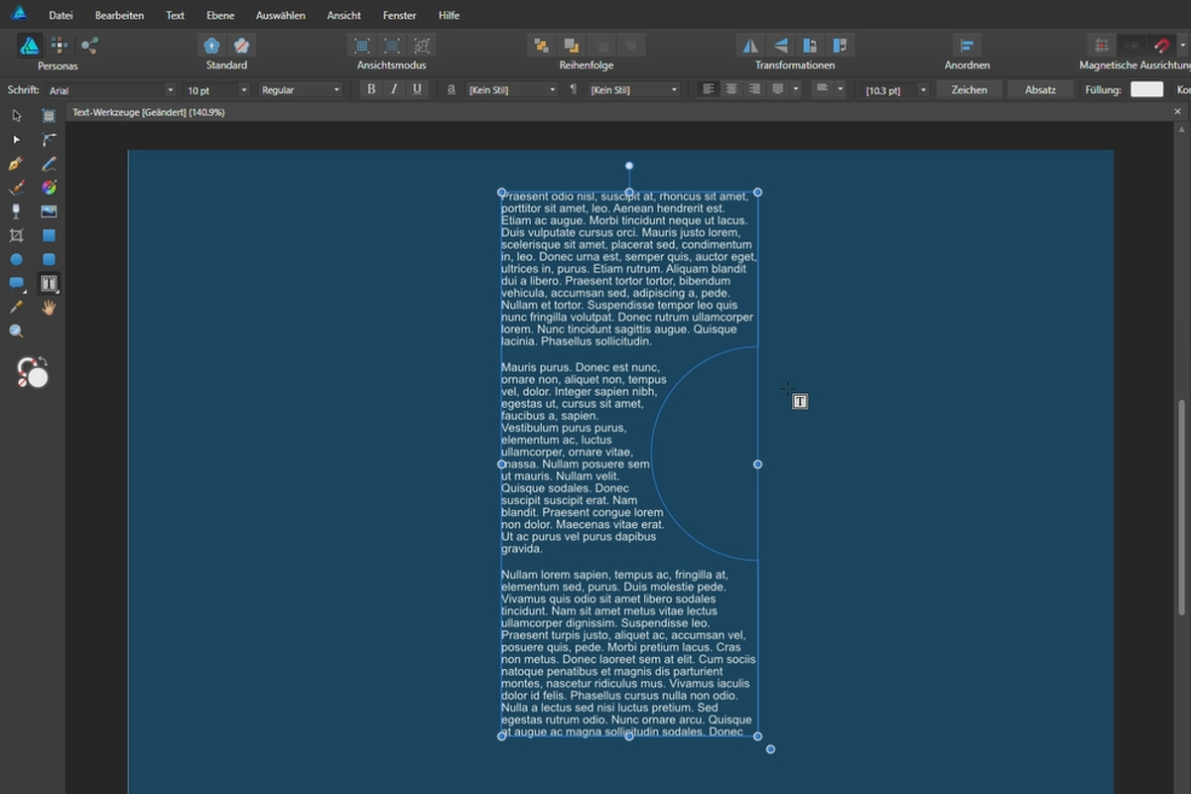This screenshot has height=794, width=1191.
Task: Rotate left under Transformationen
Action: 811,46
